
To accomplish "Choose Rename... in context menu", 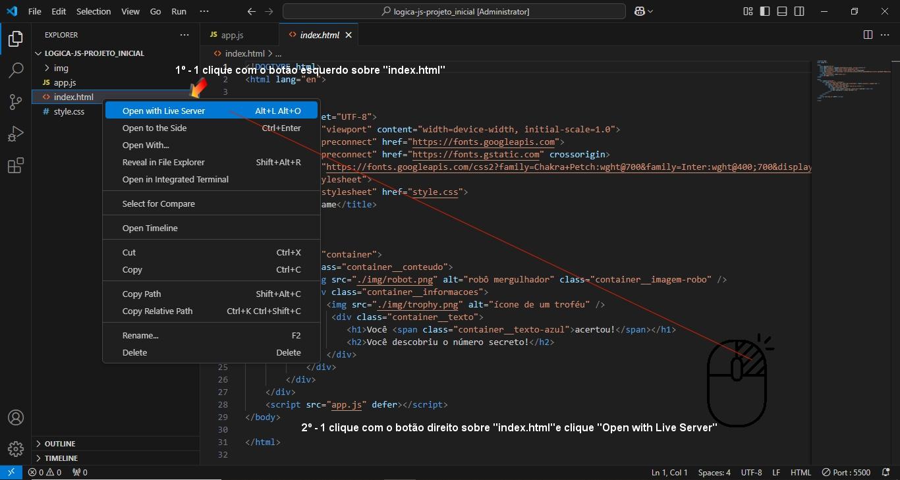I will tap(211, 335).
